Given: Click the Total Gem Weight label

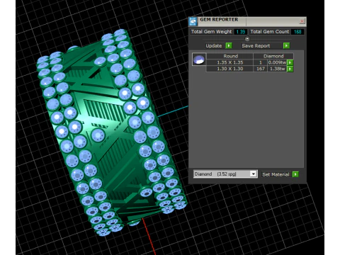Looking at the screenshot, I should (x=211, y=32).
